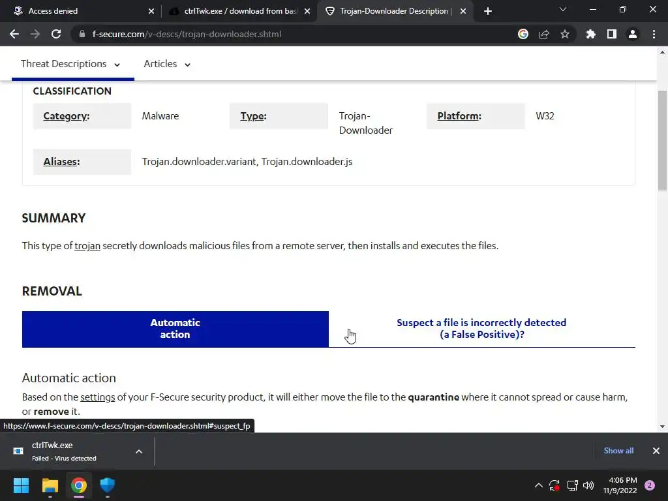Screen dimensions: 668x501
Task: Select the Trojan-Downloader Description tab
Action: coord(395,11)
